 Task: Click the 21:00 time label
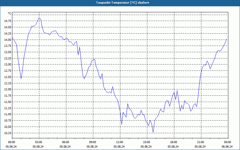point(201,142)
